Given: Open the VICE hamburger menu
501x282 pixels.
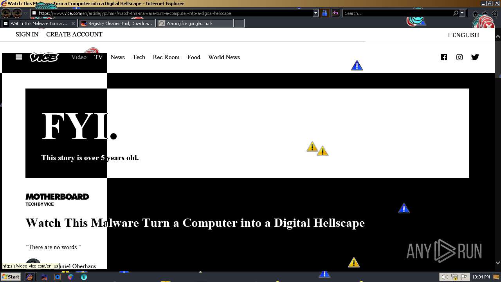Looking at the screenshot, I should (x=19, y=57).
